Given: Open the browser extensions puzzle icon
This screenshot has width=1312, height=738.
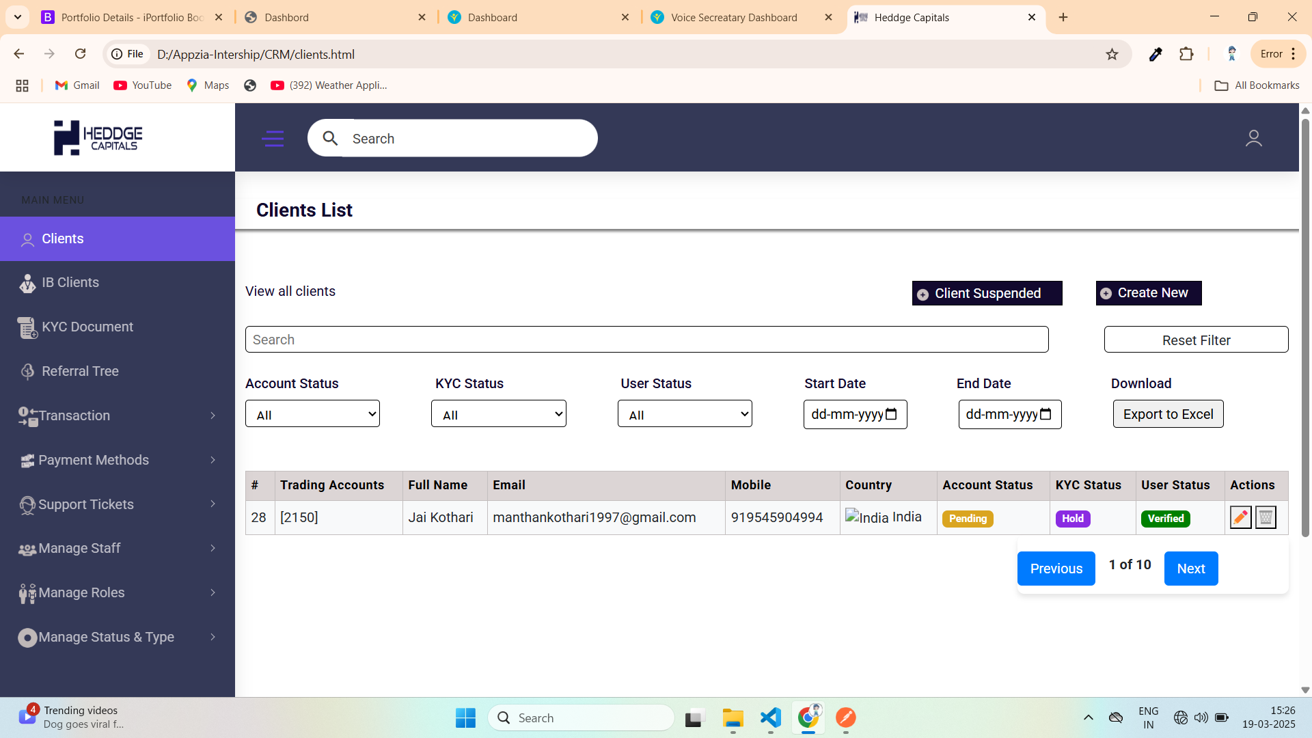Looking at the screenshot, I should coord(1186,54).
